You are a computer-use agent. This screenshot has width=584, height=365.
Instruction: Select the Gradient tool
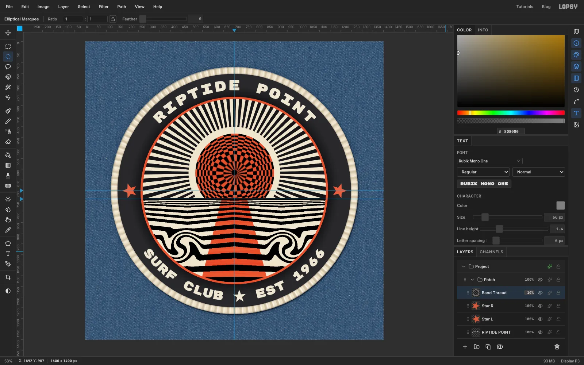pyautogui.click(x=8, y=165)
